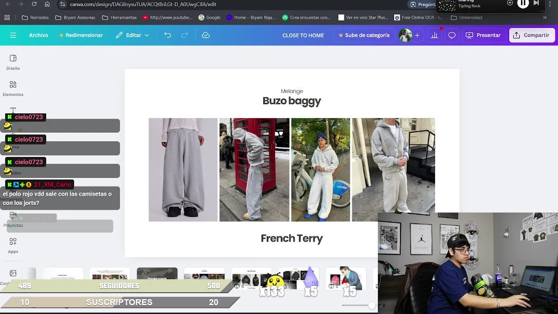
Task: Open page thumbnail 6 in filmstrip
Action: 251,279
